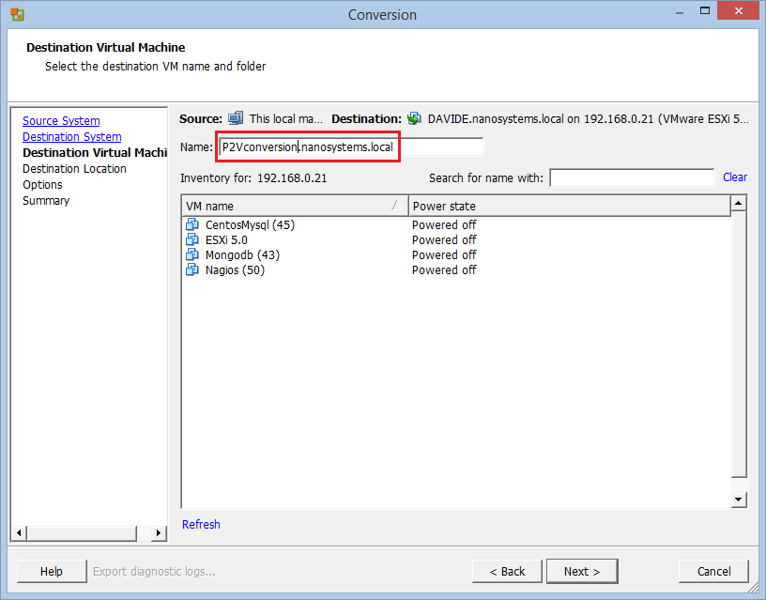Click the steps pane horizontal scrollbar thumb
766x600 pixels.
click(82, 532)
